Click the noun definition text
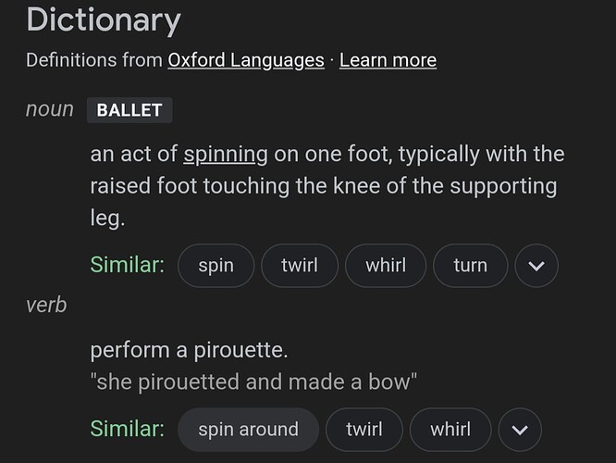This screenshot has width=616, height=463. coord(327,186)
